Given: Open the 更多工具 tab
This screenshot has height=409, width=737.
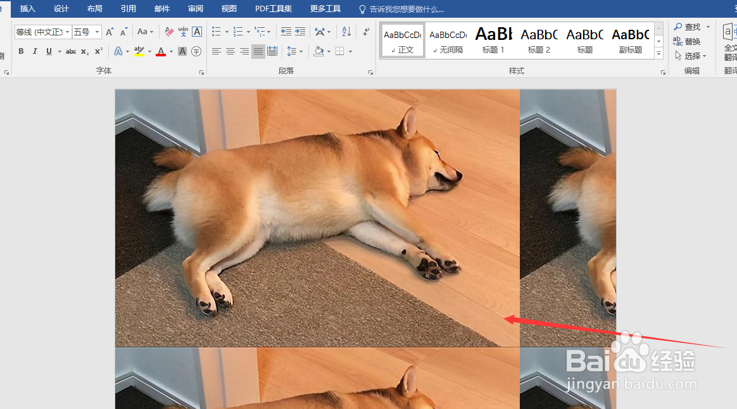Looking at the screenshot, I should 325,9.
